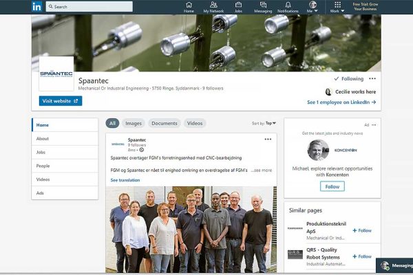
Task: Open the Me profile menu
Action: tap(313, 7)
